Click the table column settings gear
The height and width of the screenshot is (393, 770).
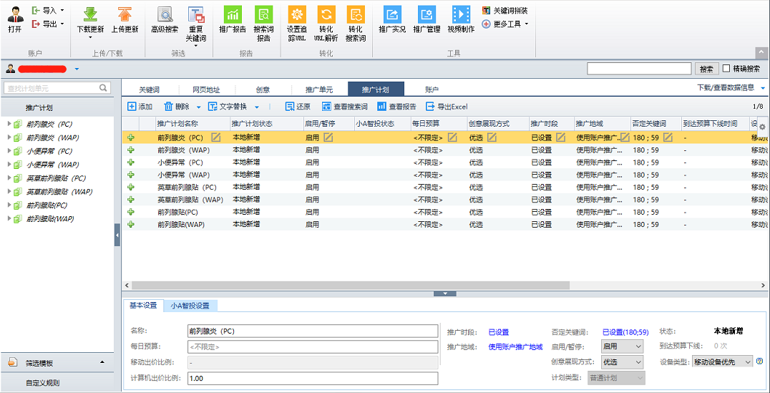(762, 127)
